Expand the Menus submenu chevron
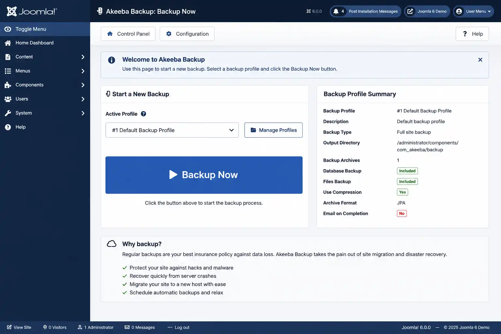 click(x=83, y=71)
